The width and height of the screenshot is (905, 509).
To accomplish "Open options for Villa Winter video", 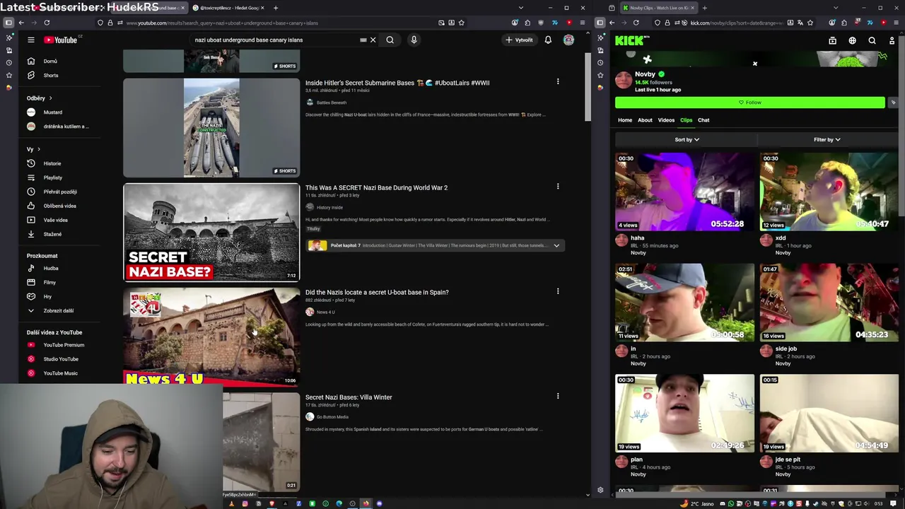I will point(558,396).
